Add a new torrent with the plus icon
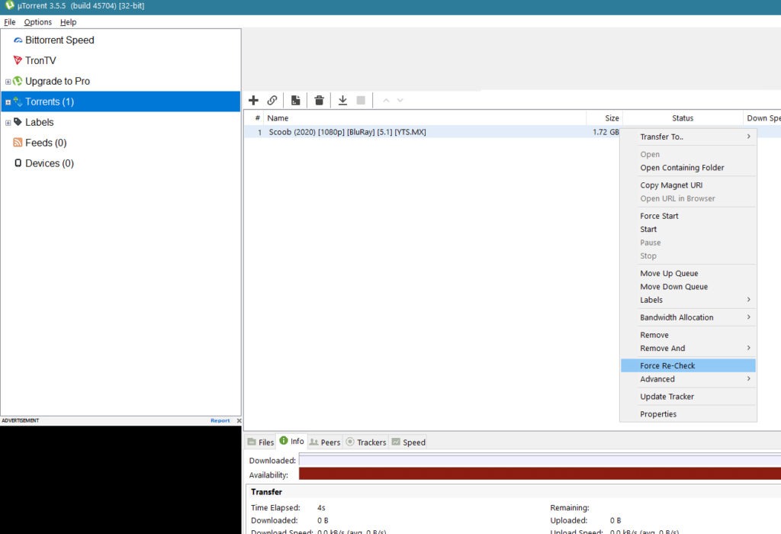Screen dimensions: 781x534 (x=254, y=100)
